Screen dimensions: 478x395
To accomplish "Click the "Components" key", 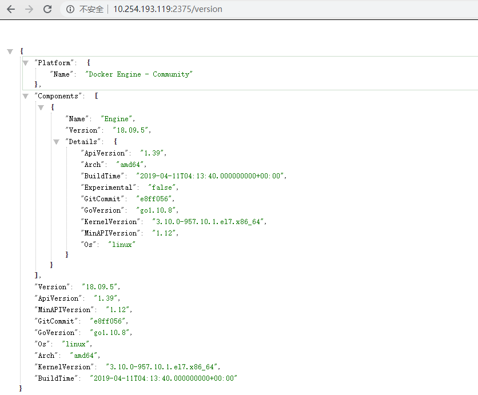I will tap(58, 96).
